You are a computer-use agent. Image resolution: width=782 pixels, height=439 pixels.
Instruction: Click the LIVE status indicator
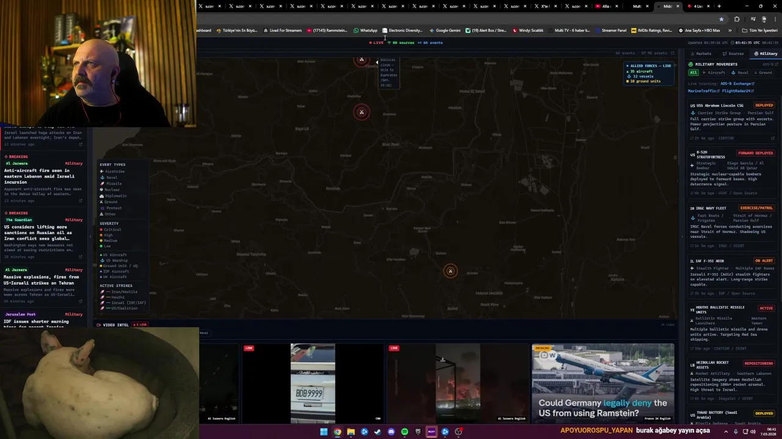376,43
